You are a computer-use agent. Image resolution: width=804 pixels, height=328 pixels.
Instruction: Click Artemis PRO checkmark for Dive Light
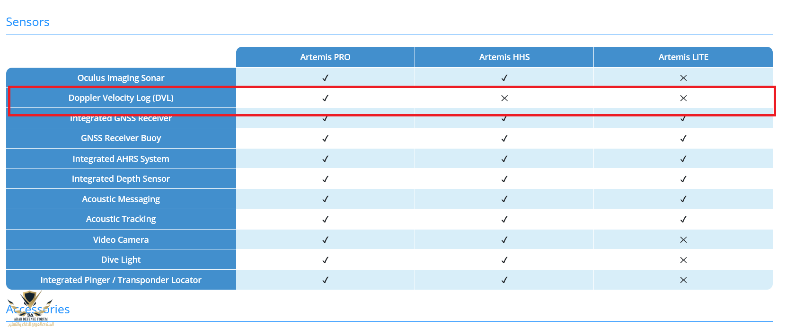click(x=325, y=260)
